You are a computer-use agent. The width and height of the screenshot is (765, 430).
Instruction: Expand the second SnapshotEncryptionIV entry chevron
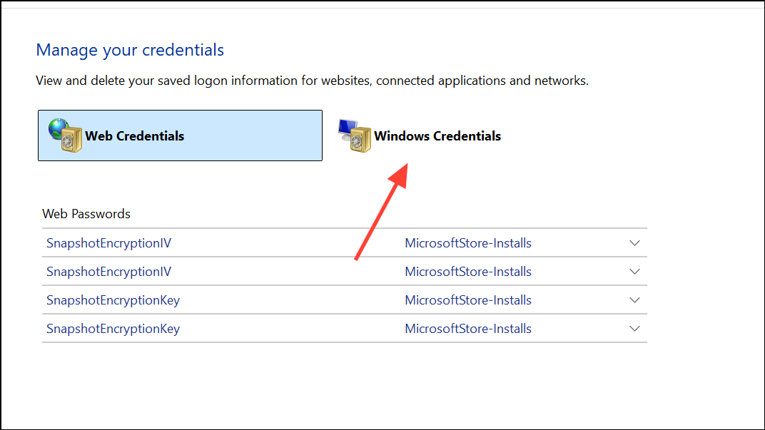click(635, 272)
